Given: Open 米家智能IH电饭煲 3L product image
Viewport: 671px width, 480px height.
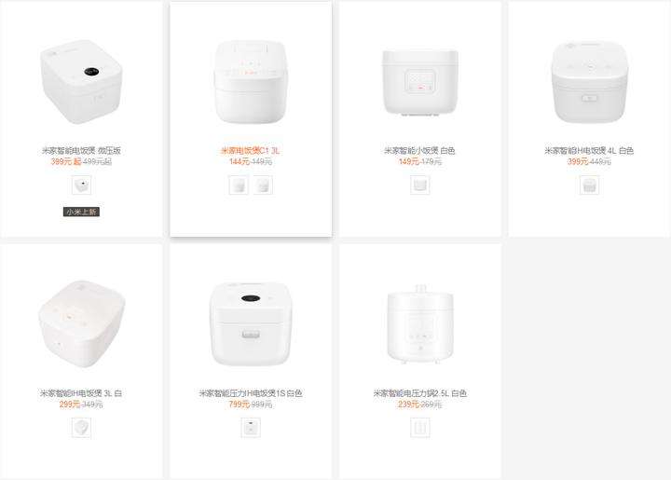Looking at the screenshot, I should [81, 323].
